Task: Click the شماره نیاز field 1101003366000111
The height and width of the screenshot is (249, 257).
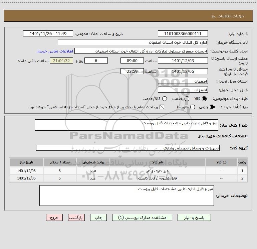Action: coord(183,33)
